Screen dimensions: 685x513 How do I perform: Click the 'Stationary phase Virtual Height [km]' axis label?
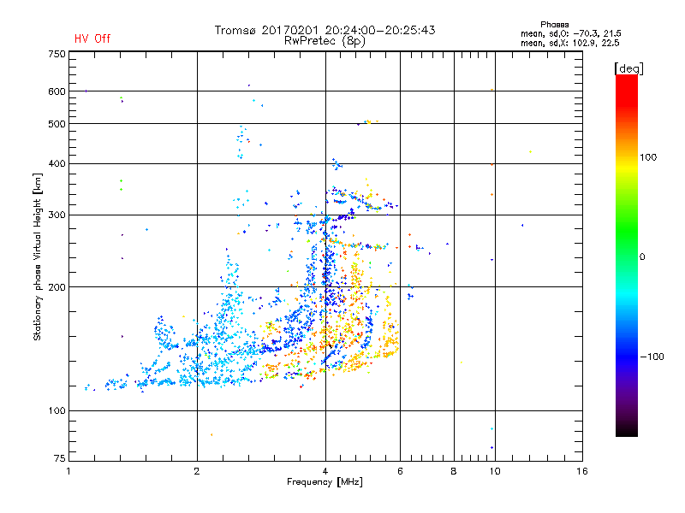click(x=38, y=257)
